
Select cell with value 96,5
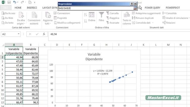31,102
